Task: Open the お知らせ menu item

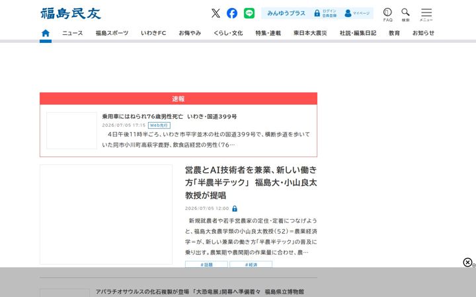Action: pos(423,33)
